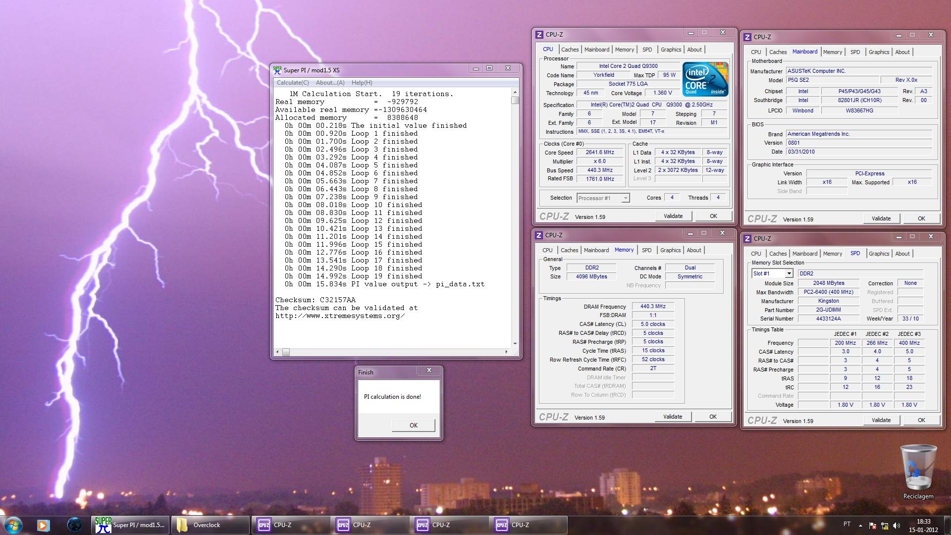Click the Z icon in the Mainboard window's title bar
Screen dimensions: 951x535
(x=747, y=37)
